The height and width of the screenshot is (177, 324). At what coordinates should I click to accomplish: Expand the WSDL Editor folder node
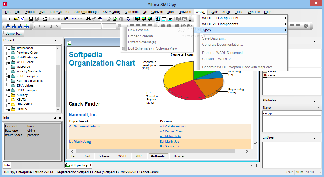click(x=9, y=62)
